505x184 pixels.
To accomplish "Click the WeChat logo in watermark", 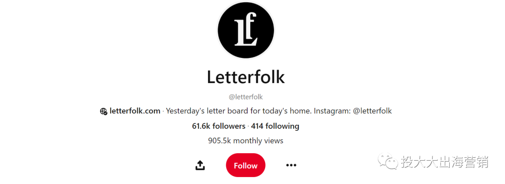I will pos(388,161).
